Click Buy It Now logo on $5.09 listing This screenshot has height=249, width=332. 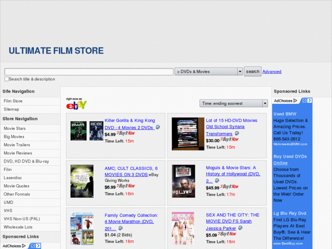point(227,234)
